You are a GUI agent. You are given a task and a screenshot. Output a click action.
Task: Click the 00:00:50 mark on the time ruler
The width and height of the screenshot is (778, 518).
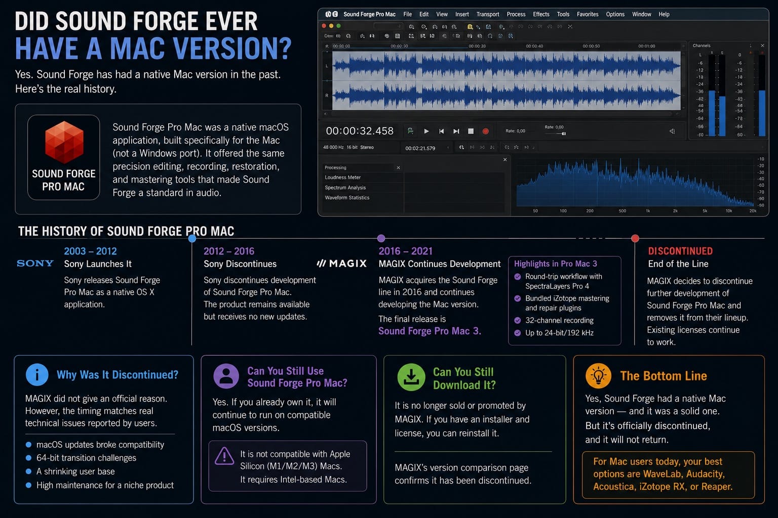point(591,46)
